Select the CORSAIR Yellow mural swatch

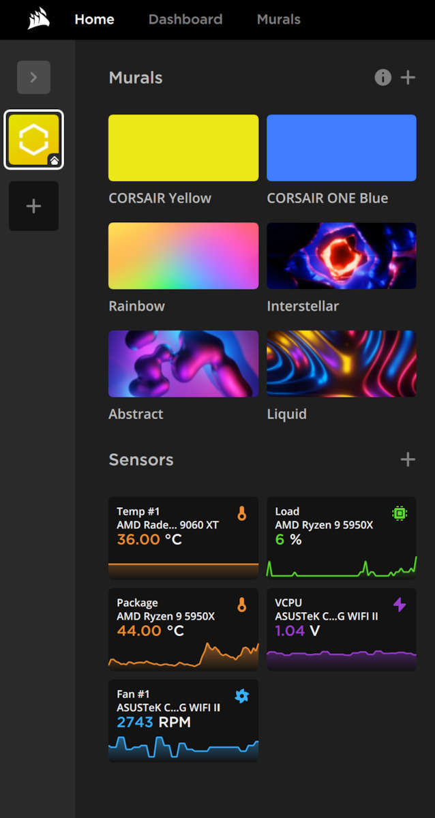183,148
